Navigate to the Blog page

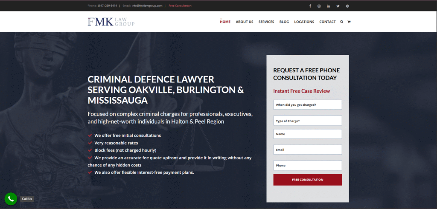(284, 22)
